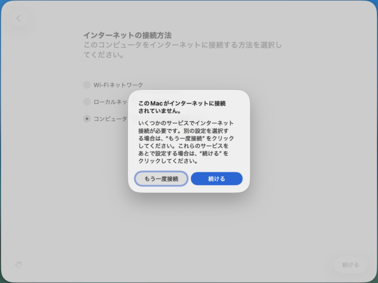The image size is (378, 283).
Task: Click the blue 続ける button in dialog
Action: coord(217,179)
